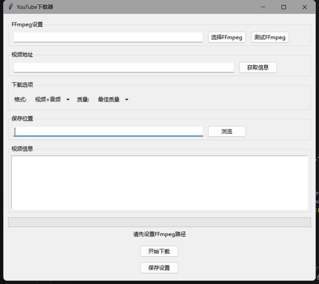
Task: Open the 质量 dropdown showing 最佳质量
Action: [113, 99]
